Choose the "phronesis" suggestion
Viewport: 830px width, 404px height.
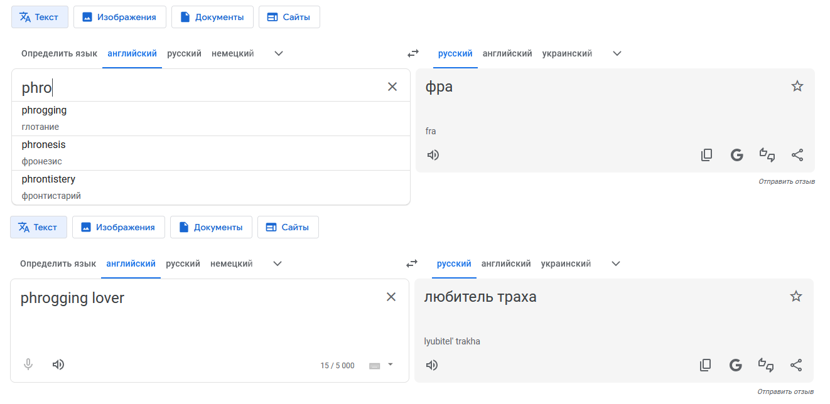click(44, 145)
